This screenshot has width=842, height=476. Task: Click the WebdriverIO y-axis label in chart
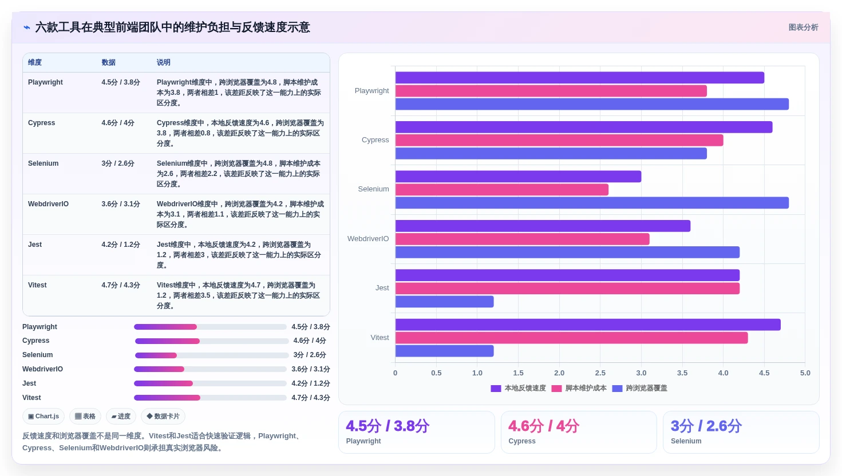(x=368, y=239)
